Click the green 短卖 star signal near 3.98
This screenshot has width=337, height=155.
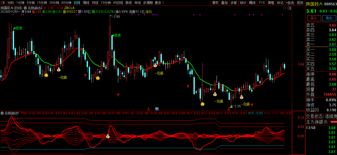click(x=113, y=35)
